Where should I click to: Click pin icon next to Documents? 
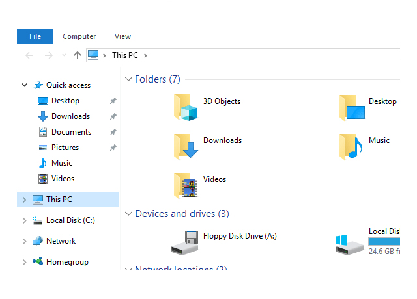point(113,132)
